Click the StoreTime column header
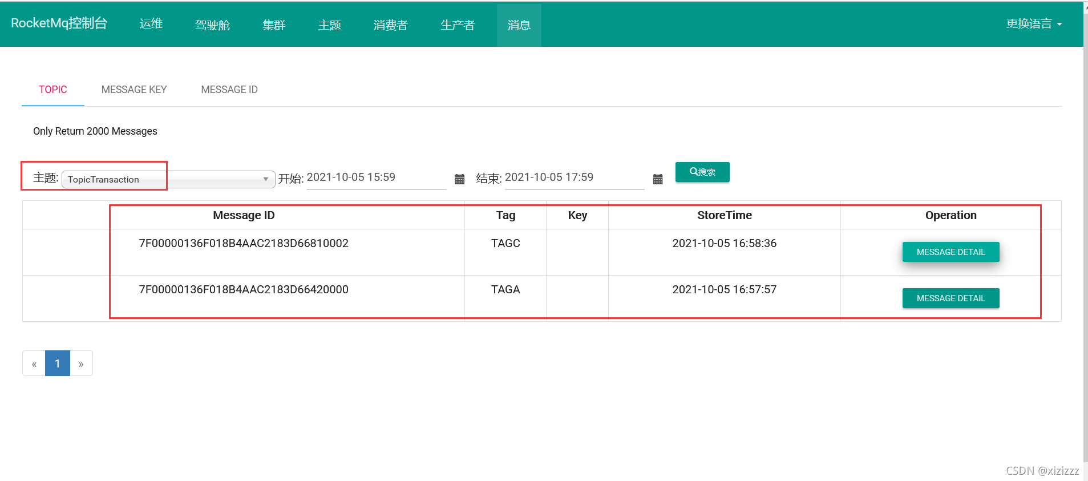 pyautogui.click(x=724, y=215)
